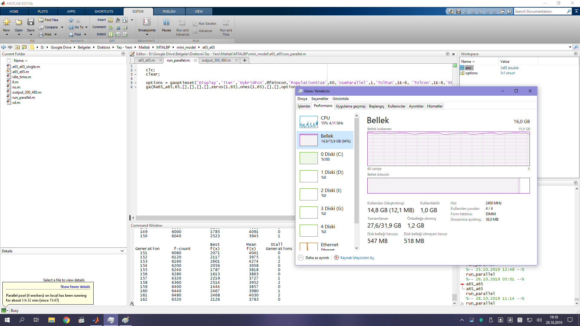
Task: Click the new editor tab plus button
Action: [245, 60]
